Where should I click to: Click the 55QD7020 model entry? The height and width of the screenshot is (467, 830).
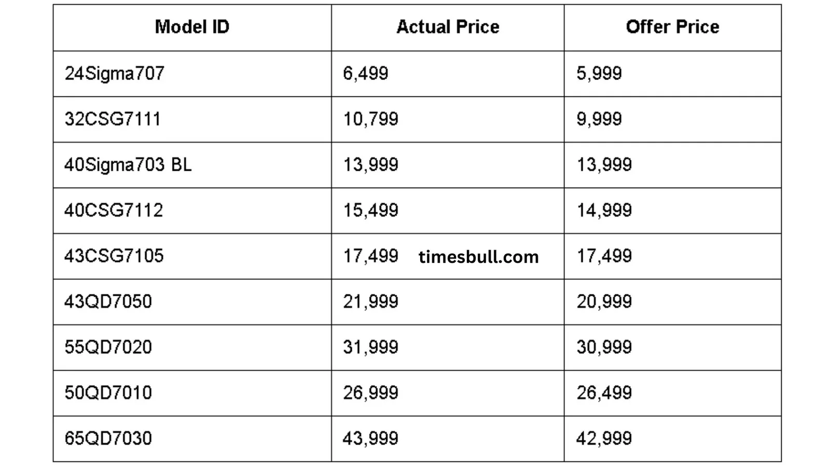[108, 347]
